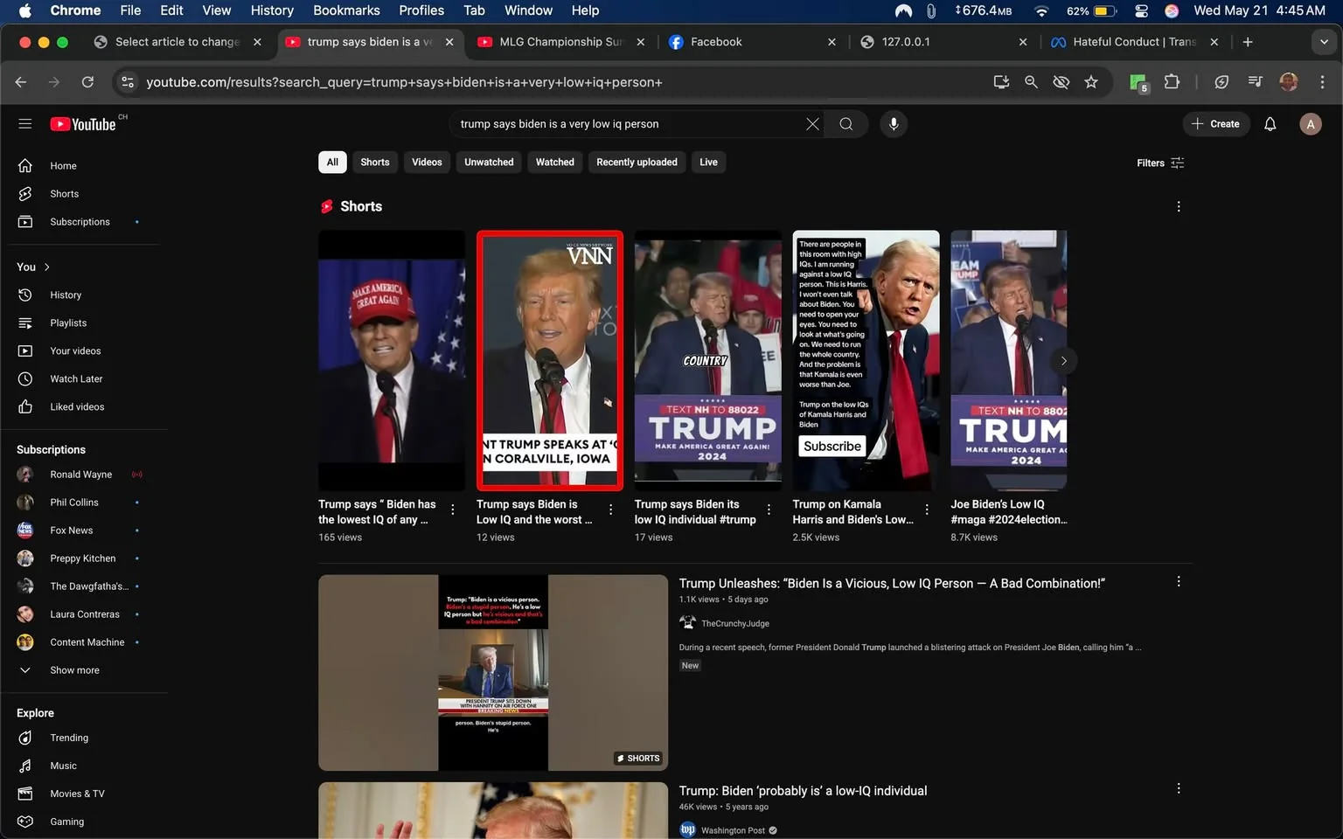Open the YouTube guide hamburger menu

point(25,124)
